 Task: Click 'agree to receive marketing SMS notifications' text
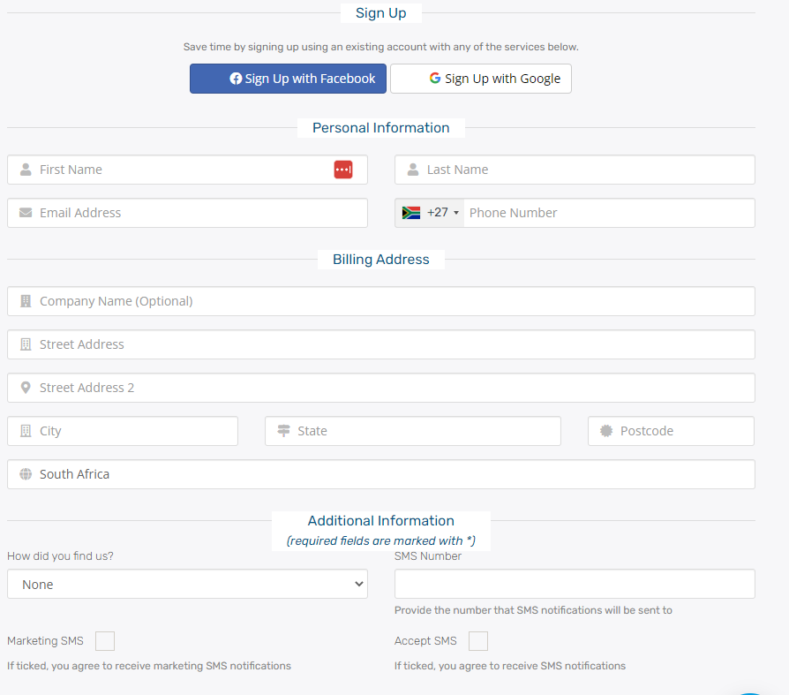[x=181, y=666]
